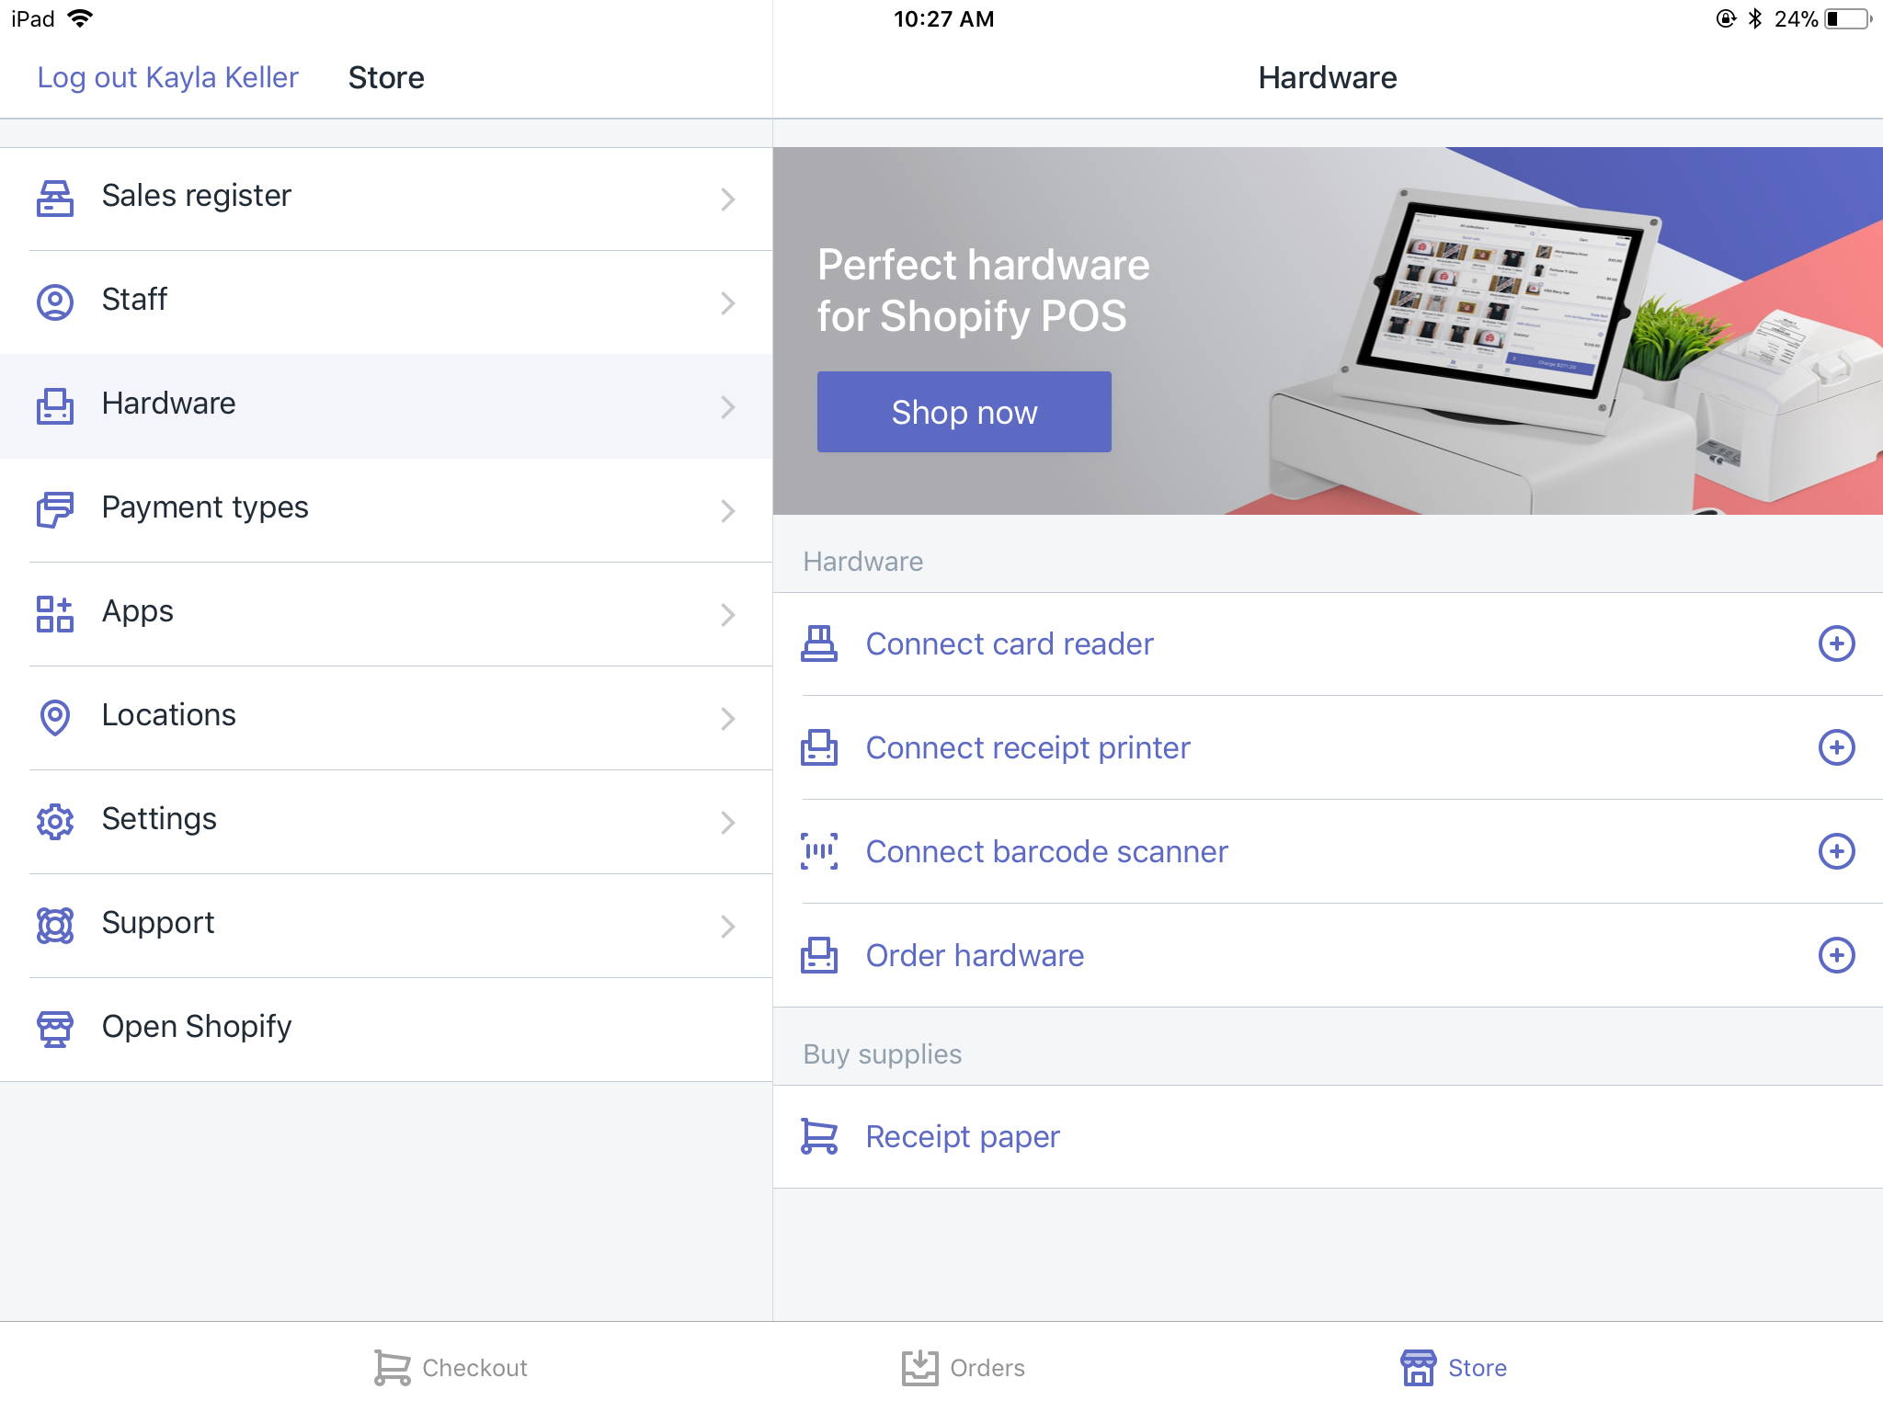1883x1412 pixels.
Task: Tap the hardware promo banner image
Action: point(1328,331)
